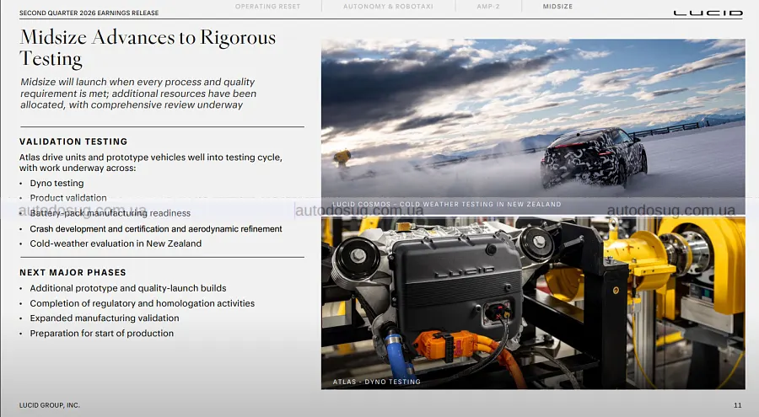This screenshot has width=759, height=417.
Task: Click 'Completion of regulatory and homologation activities'
Action: click(142, 303)
